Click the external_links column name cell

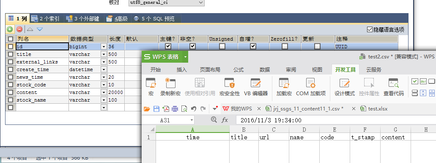(x=42, y=62)
